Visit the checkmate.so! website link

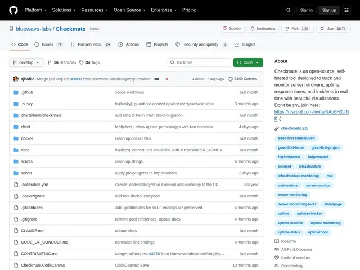click(x=295, y=128)
